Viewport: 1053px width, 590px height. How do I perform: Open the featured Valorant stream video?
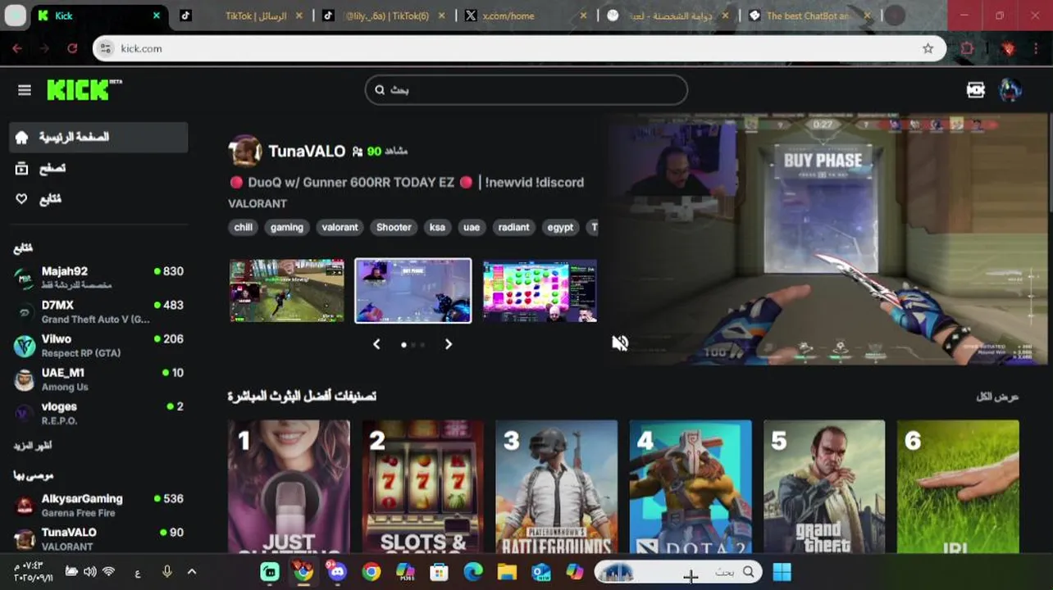click(828, 239)
